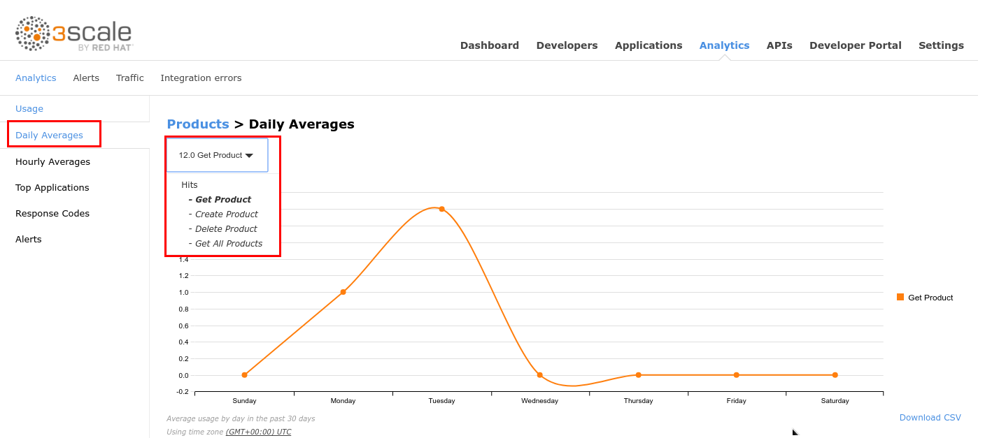The image size is (985, 438).
Task: Click the Tuesday data point on chart
Action: tap(441, 209)
